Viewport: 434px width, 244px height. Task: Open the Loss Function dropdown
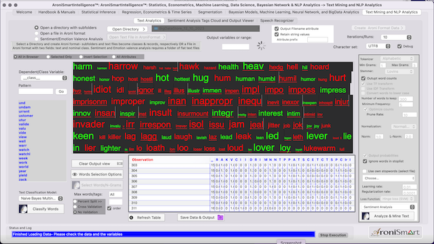pyautogui.click(x=397, y=199)
